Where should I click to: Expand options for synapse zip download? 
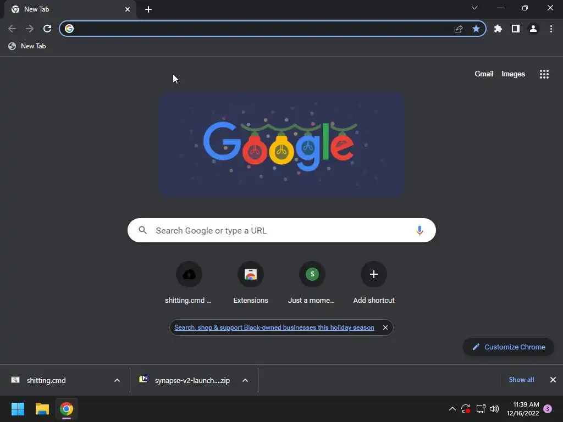(245, 380)
